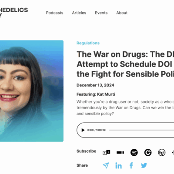The image size is (174, 174).
Task: Subscribe via the Pocket Casts icon
Action: click(x=148, y=152)
